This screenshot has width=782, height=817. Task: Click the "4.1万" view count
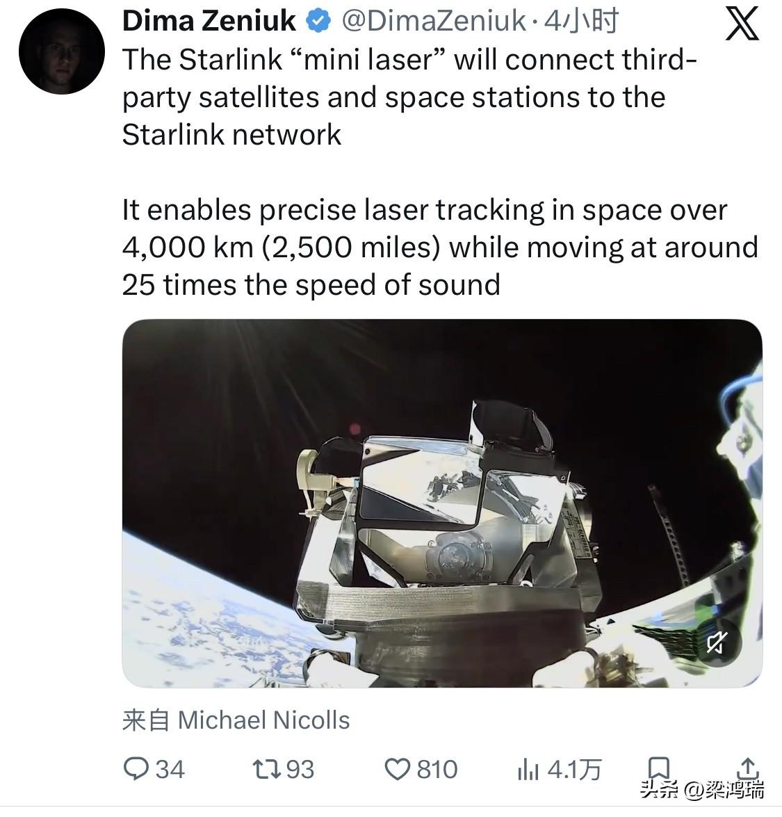tap(573, 769)
